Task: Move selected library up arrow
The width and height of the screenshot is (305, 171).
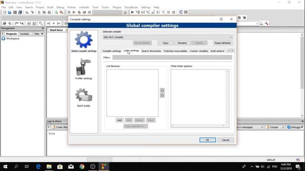Action: pos(162,90)
